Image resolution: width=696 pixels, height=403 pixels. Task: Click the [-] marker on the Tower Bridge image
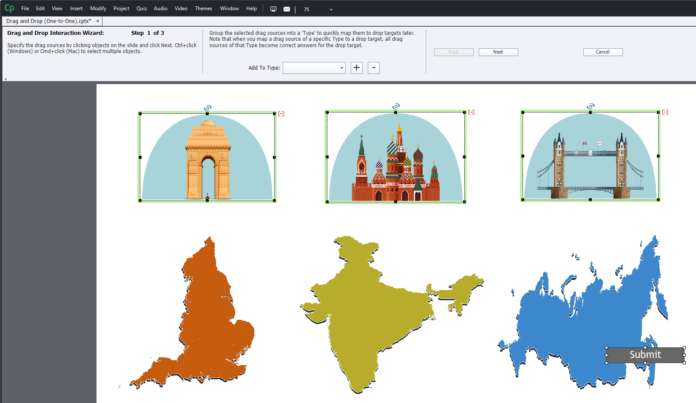coord(665,112)
